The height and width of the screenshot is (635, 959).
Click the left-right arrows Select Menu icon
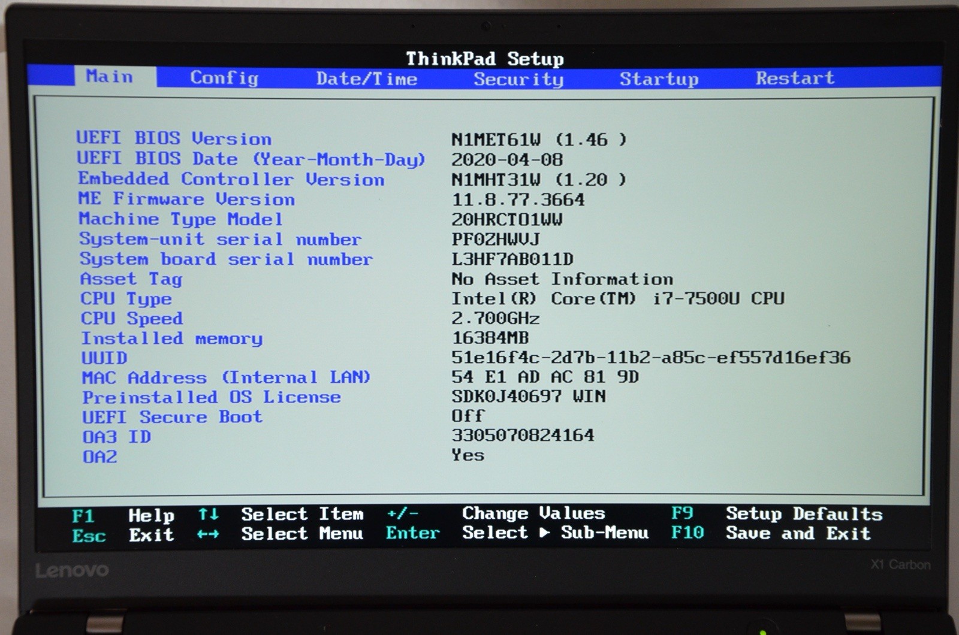(208, 534)
